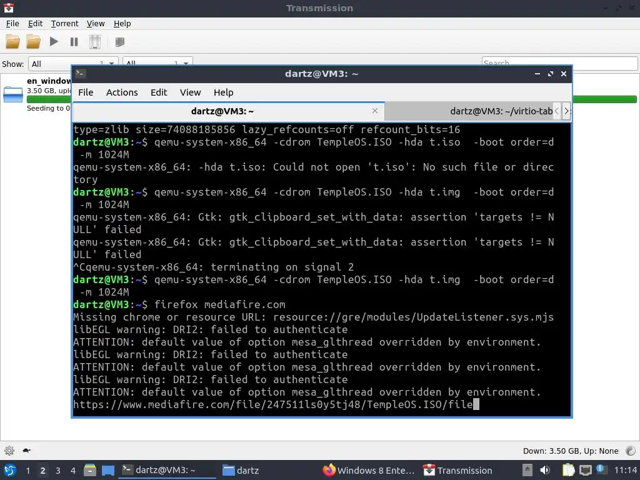This screenshot has width=640, height=480.
Task: Toggle the turtle alternative speed limits
Action: (x=26, y=451)
